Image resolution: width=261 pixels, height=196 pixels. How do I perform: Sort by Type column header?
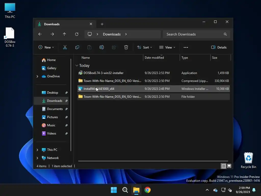(185, 58)
